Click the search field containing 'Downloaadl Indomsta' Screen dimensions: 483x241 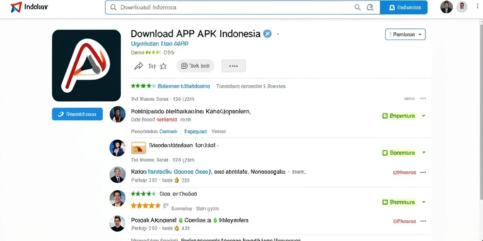[x=242, y=8]
